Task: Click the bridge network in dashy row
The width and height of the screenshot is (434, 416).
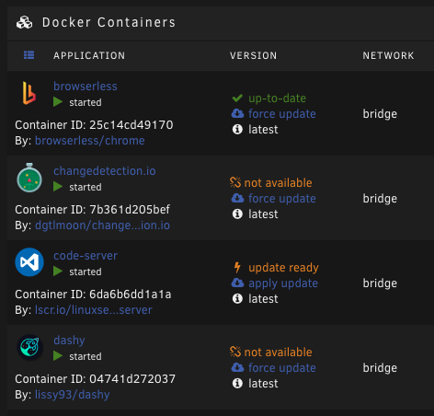Action: pos(380,368)
